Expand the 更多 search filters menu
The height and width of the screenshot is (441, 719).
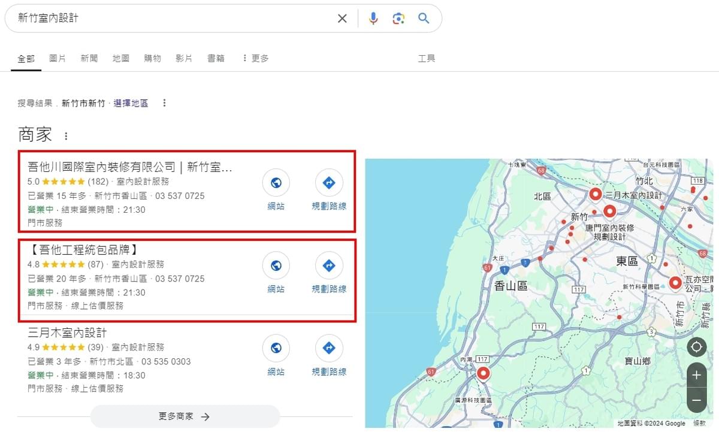(255, 58)
